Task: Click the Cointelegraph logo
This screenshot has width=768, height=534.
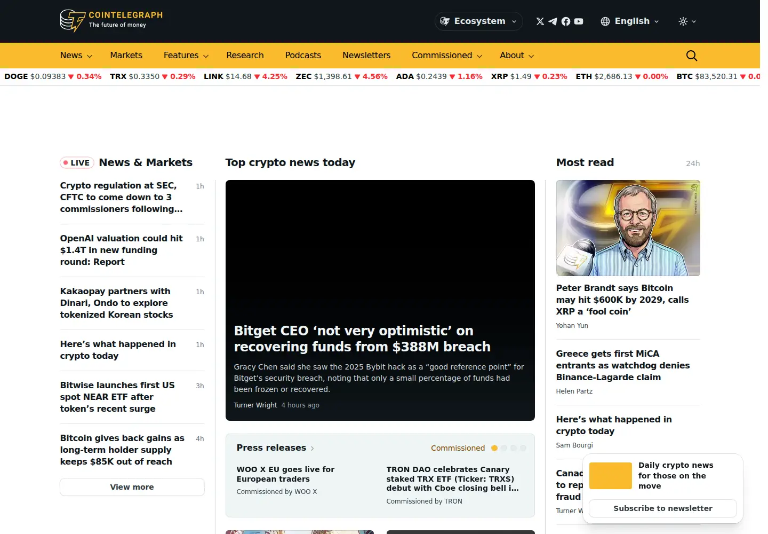Action: coord(111,21)
